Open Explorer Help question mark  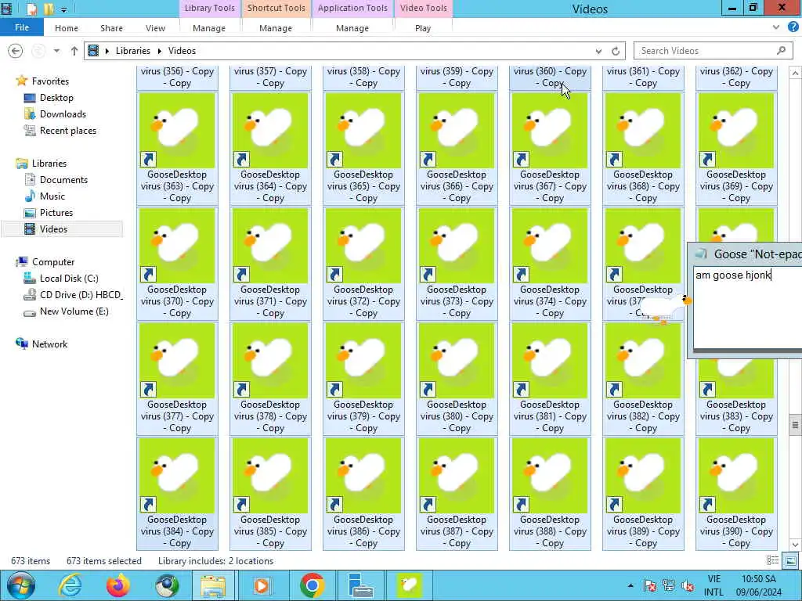[x=793, y=27]
